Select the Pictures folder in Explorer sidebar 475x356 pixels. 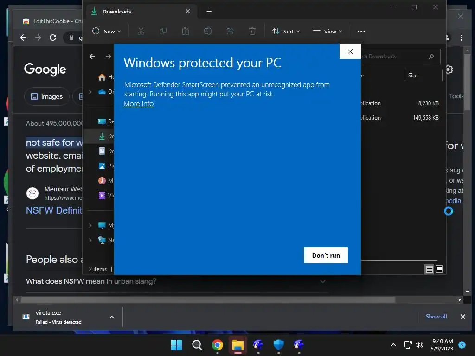[x=106, y=166]
